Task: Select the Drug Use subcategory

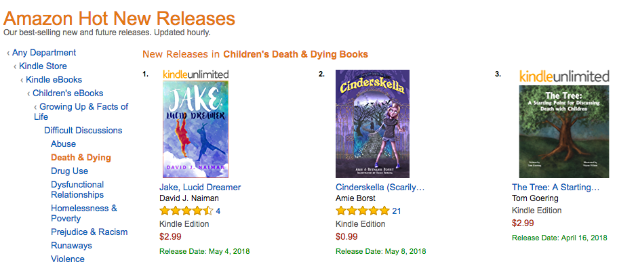Action: click(x=69, y=171)
